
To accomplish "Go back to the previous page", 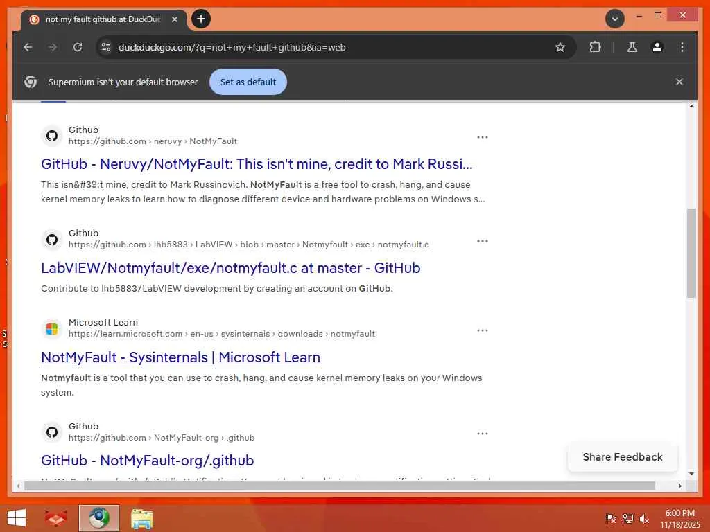I will coord(28,47).
